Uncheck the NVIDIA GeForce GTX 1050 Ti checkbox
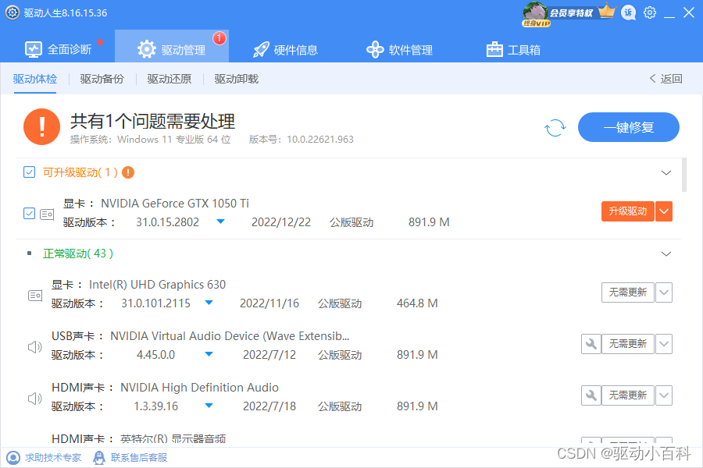The width and height of the screenshot is (703, 468). pyautogui.click(x=29, y=214)
